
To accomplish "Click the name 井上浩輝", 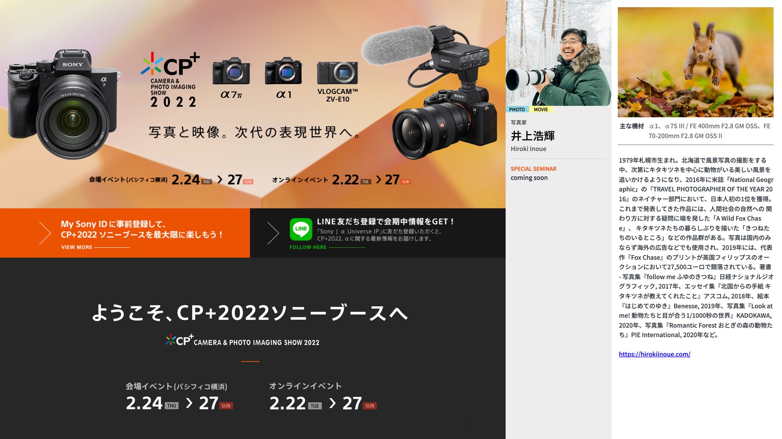I will (533, 136).
